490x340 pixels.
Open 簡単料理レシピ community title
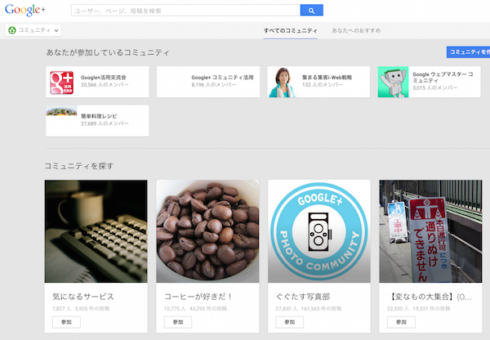point(99,116)
